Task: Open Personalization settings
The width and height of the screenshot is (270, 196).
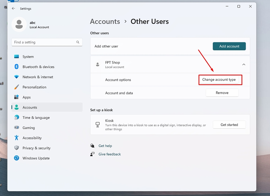Action: [47, 87]
